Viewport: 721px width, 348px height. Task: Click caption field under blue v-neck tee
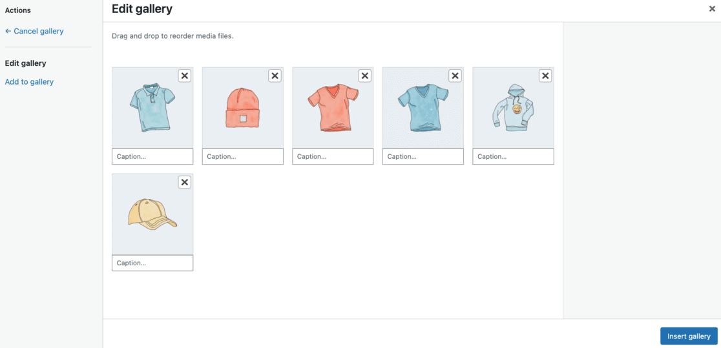coord(423,157)
